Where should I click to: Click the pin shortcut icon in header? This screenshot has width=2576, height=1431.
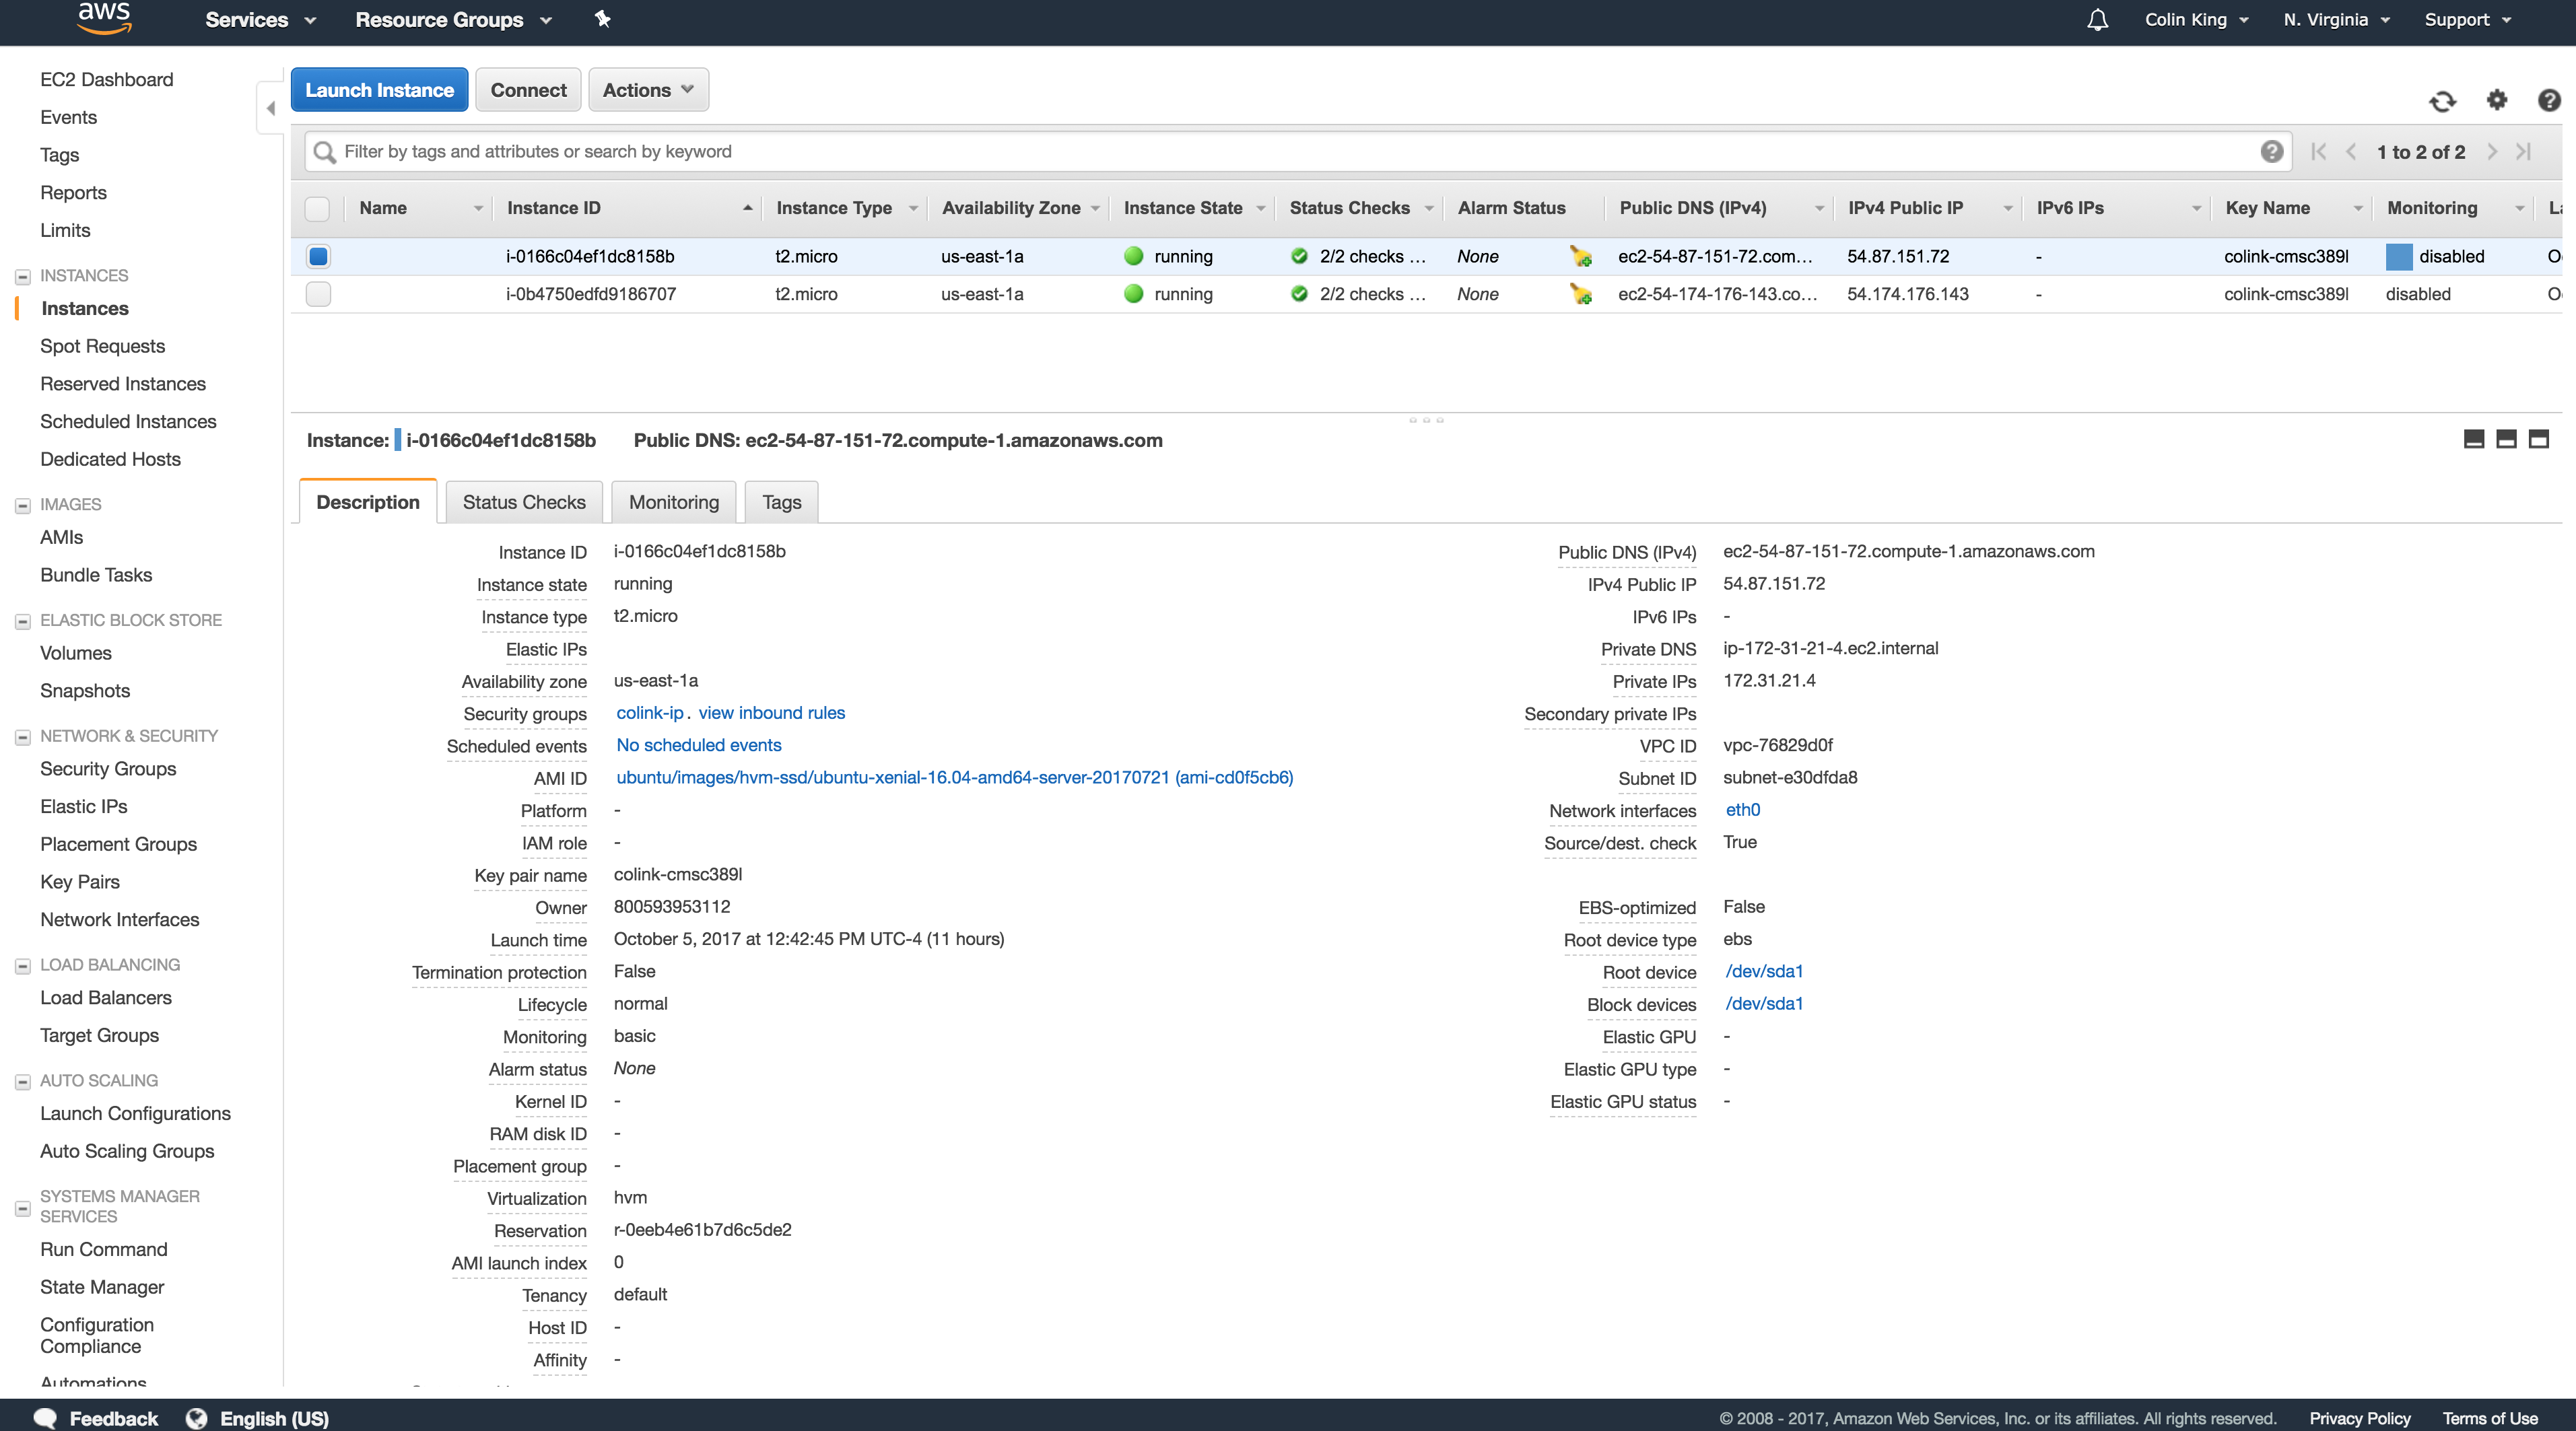click(x=602, y=19)
